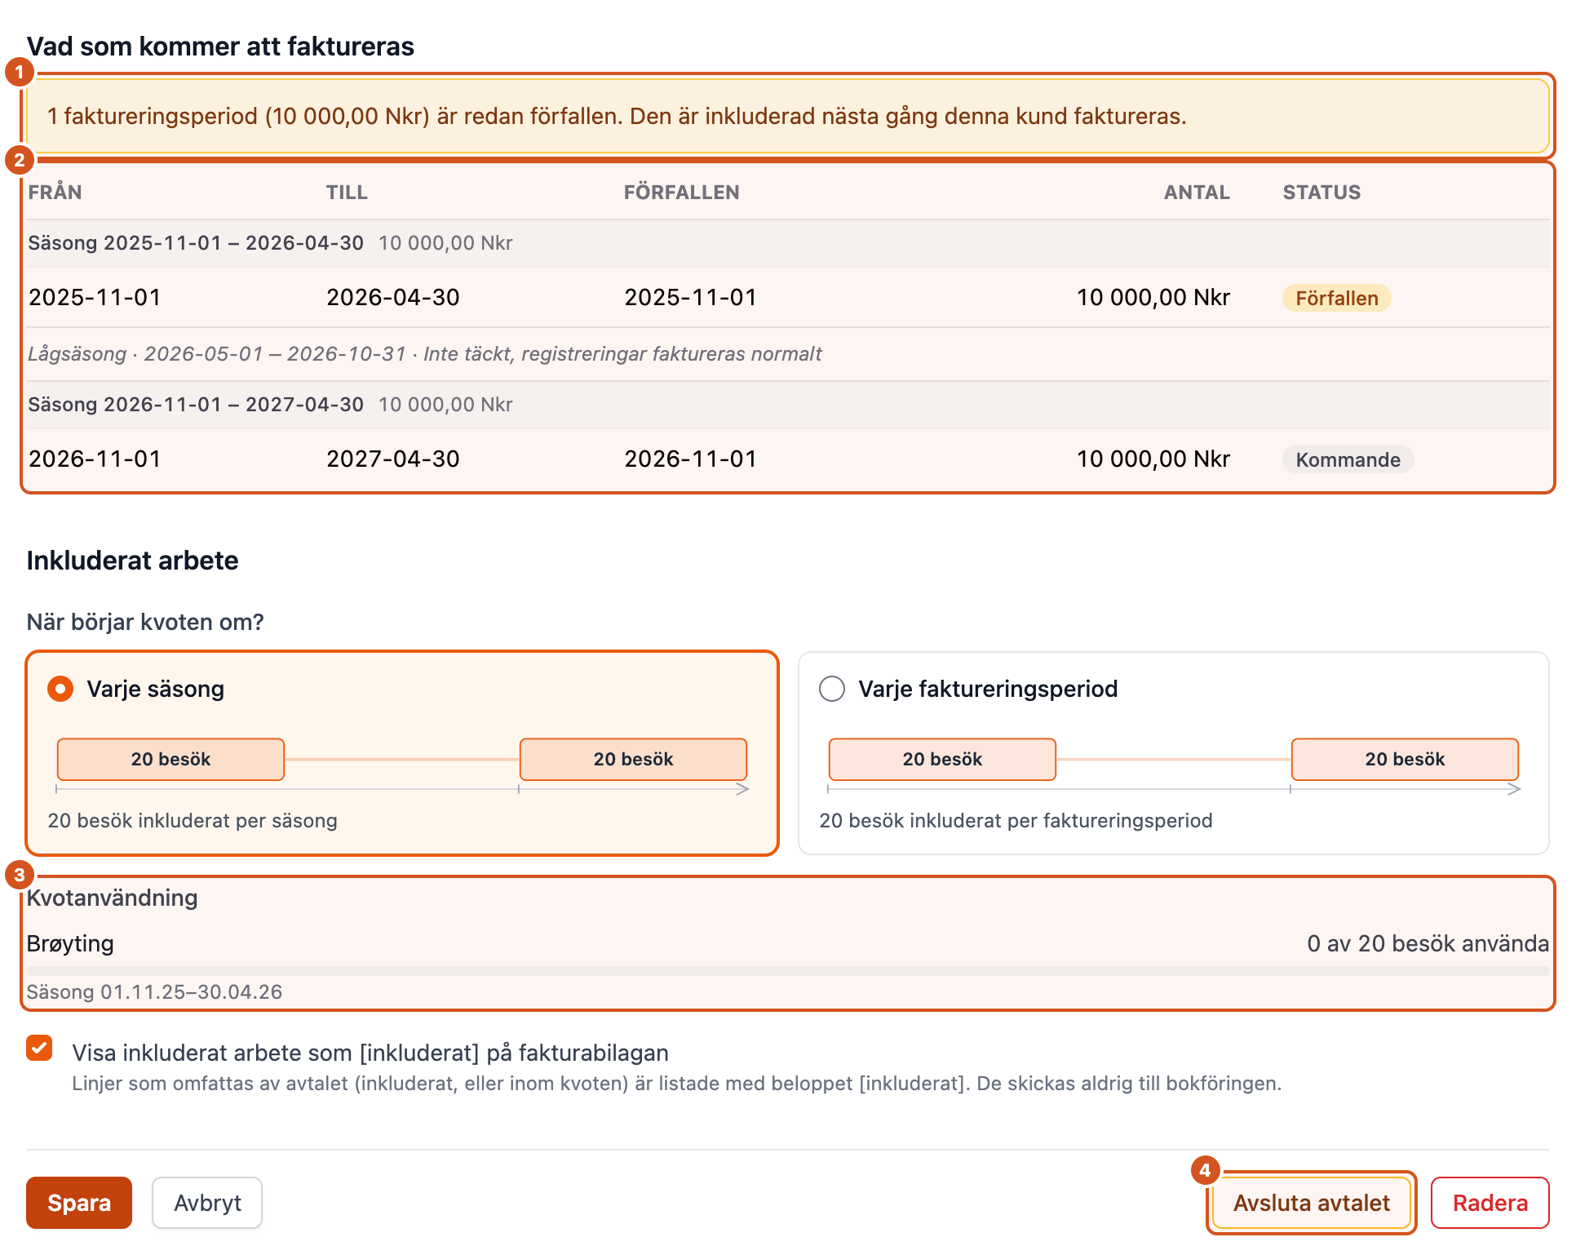This screenshot has width=1576, height=1255.
Task: Click the yellow overdue billing period warning
Action: pyautogui.click(x=788, y=116)
